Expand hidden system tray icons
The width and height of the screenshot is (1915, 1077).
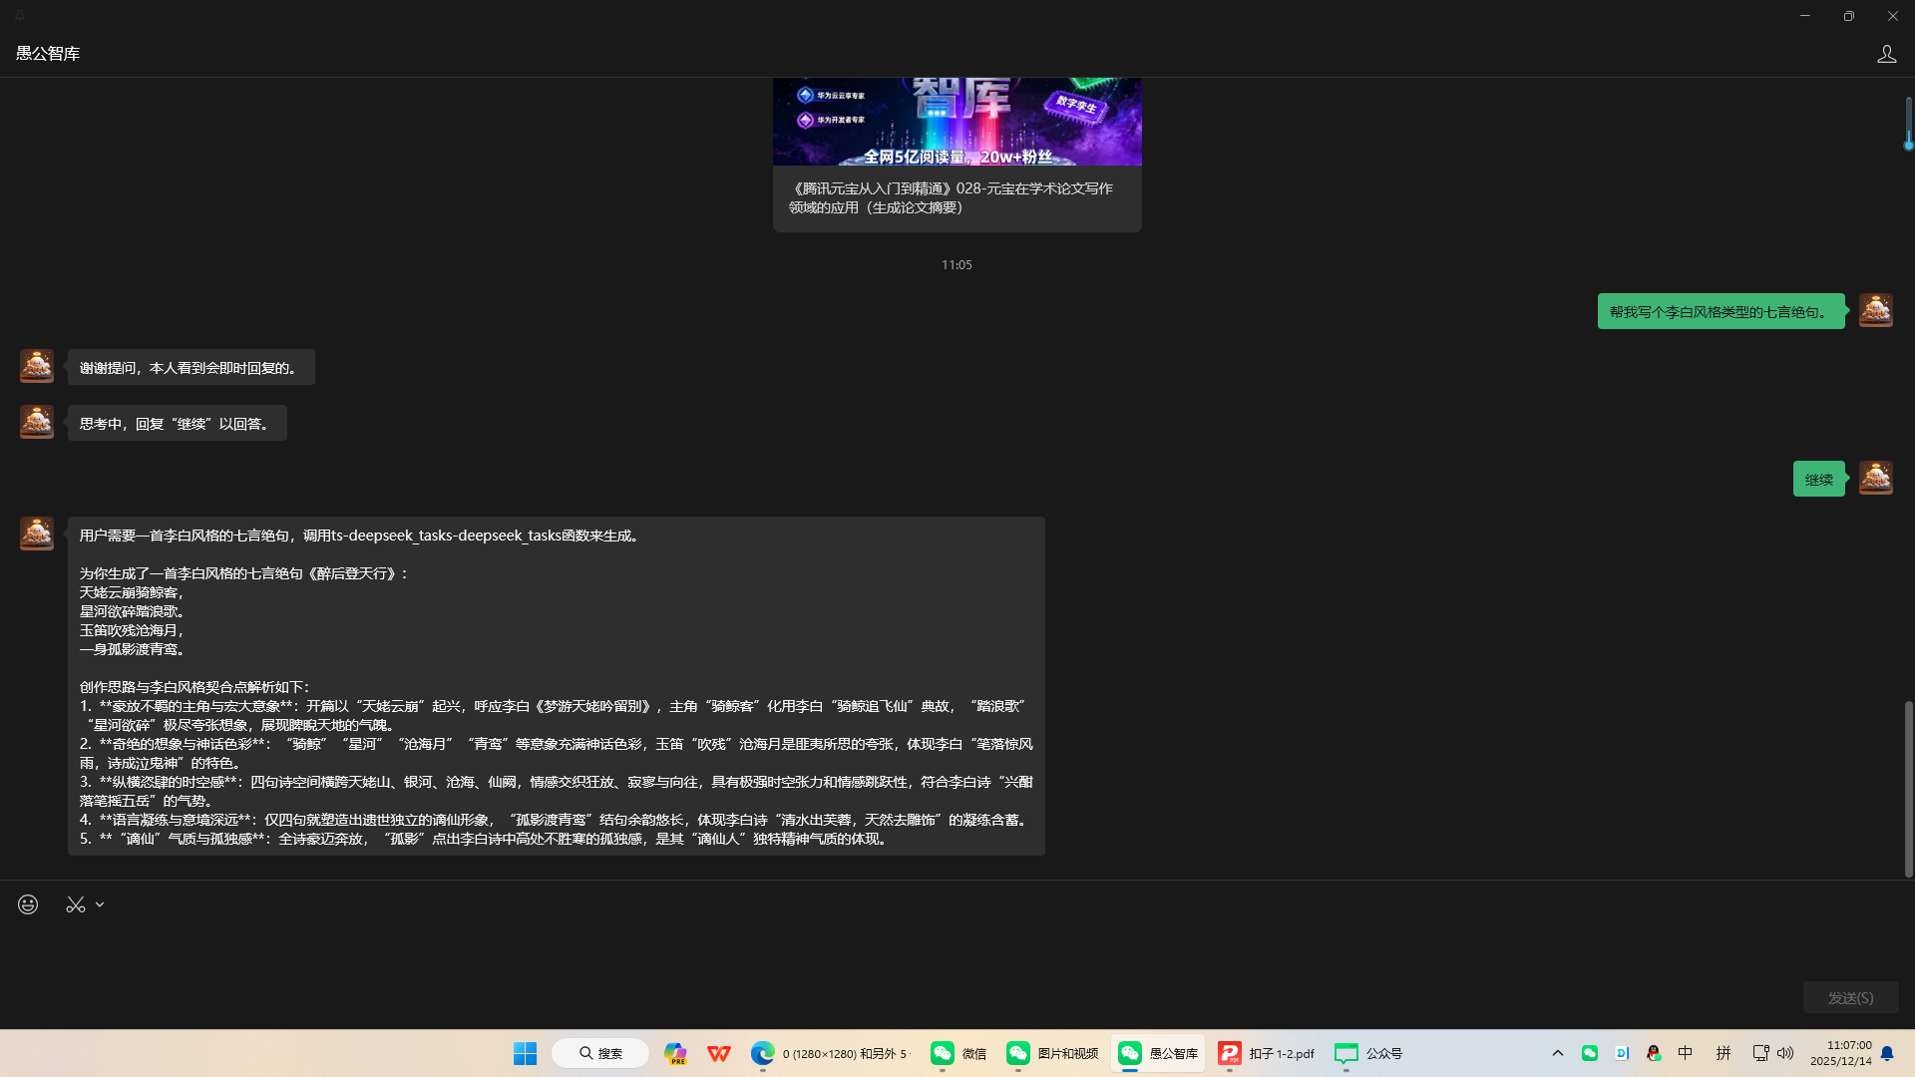click(x=1557, y=1053)
